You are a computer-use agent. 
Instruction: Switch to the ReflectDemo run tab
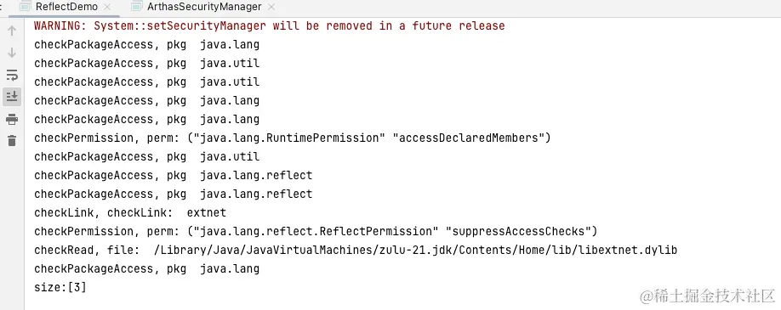66,7
